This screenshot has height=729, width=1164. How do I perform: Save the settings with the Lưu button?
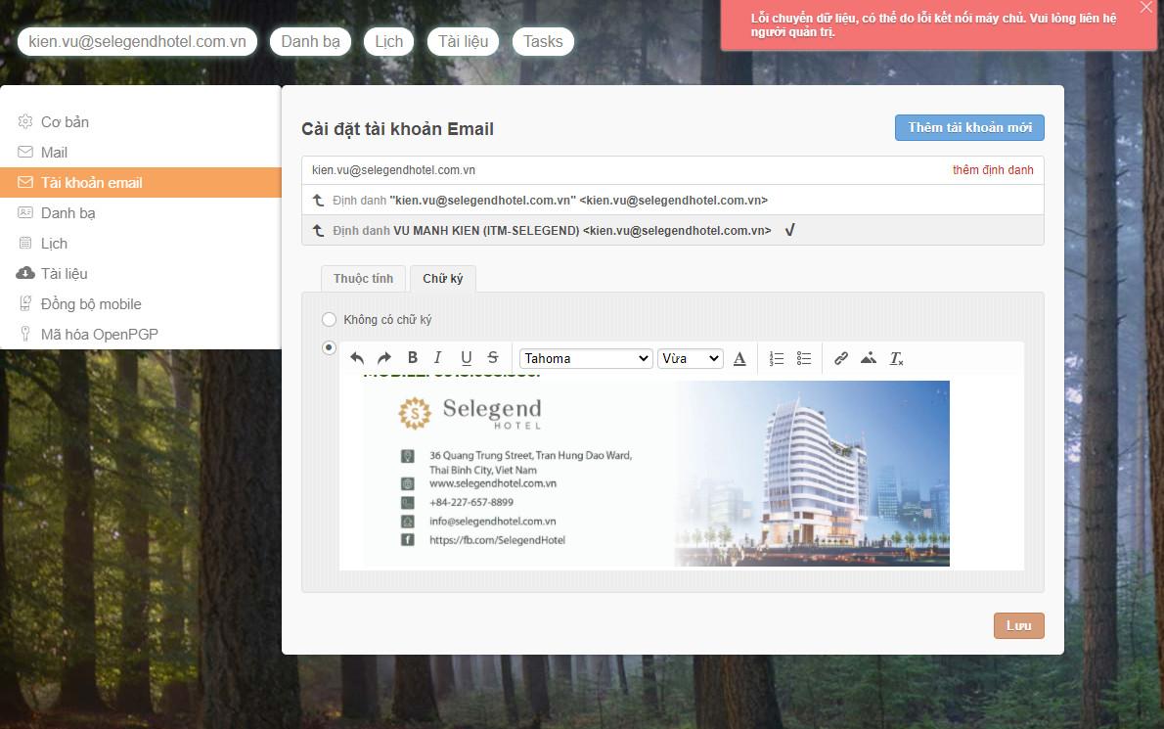tap(1018, 626)
